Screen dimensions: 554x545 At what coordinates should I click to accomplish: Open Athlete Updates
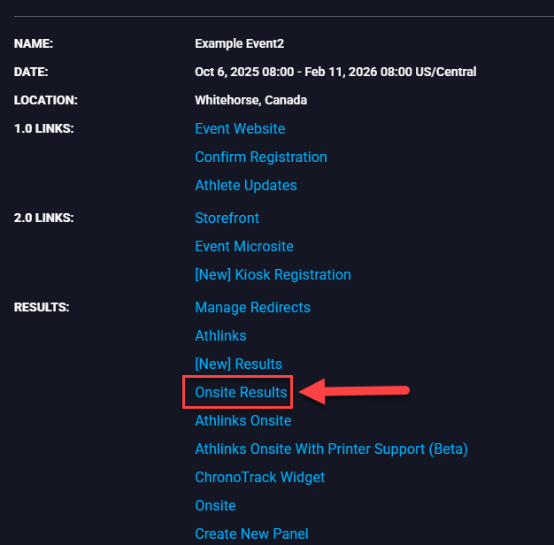246,186
